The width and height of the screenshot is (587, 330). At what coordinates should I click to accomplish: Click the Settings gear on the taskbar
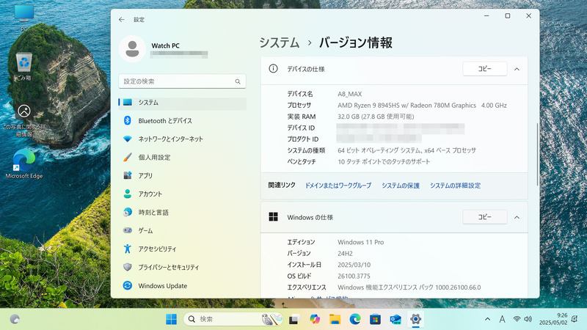[415, 319]
